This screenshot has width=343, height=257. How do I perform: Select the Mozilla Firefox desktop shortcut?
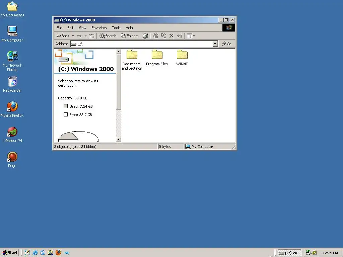click(12, 109)
